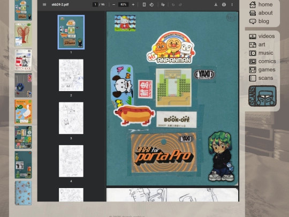Open the PDF viewer more actions menu
The height and width of the screenshot is (217, 289).
pyautogui.click(x=232, y=5)
